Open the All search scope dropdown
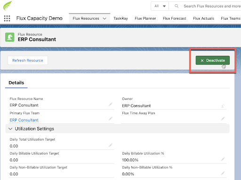 (160, 6)
